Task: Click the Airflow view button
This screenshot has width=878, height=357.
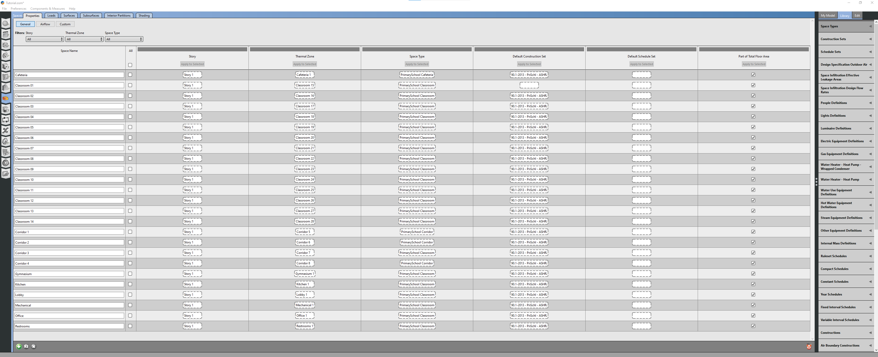Action: [45, 24]
